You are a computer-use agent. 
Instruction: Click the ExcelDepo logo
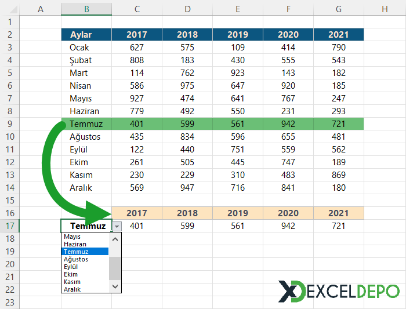[339, 291]
